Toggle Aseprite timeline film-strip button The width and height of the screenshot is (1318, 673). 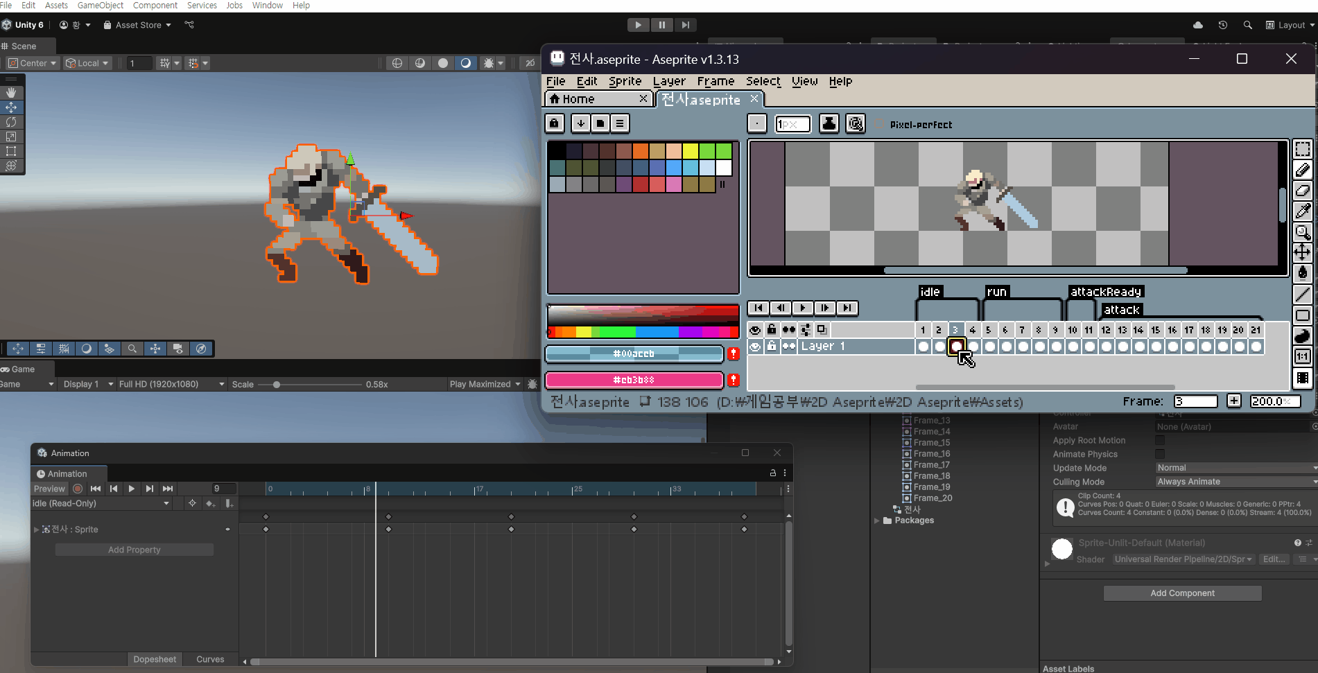pos(1302,378)
